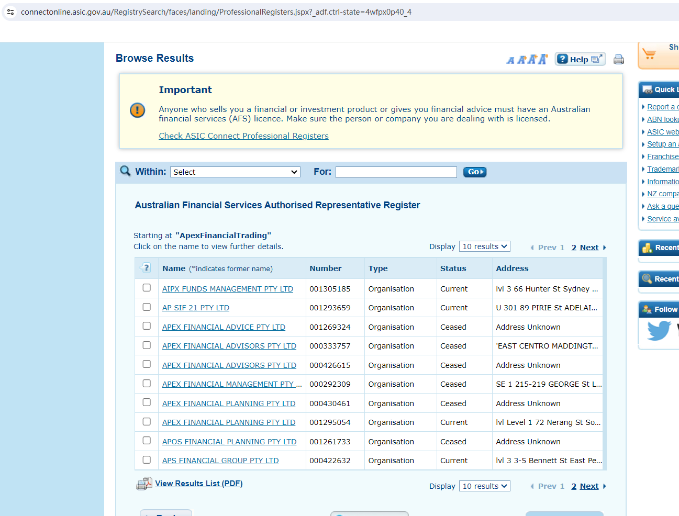
Task: Click the PDF icon next to View Results List
Action: coord(144,484)
